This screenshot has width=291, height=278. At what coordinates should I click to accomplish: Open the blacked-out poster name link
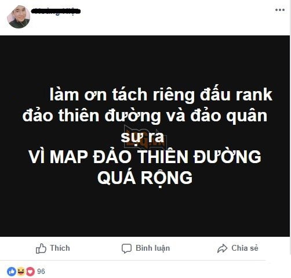pos(56,11)
